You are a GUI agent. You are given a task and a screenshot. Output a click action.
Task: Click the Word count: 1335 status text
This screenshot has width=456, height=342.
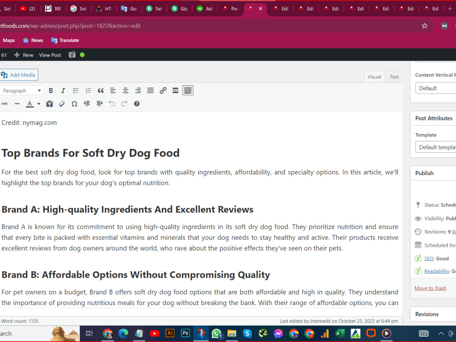pos(20,321)
